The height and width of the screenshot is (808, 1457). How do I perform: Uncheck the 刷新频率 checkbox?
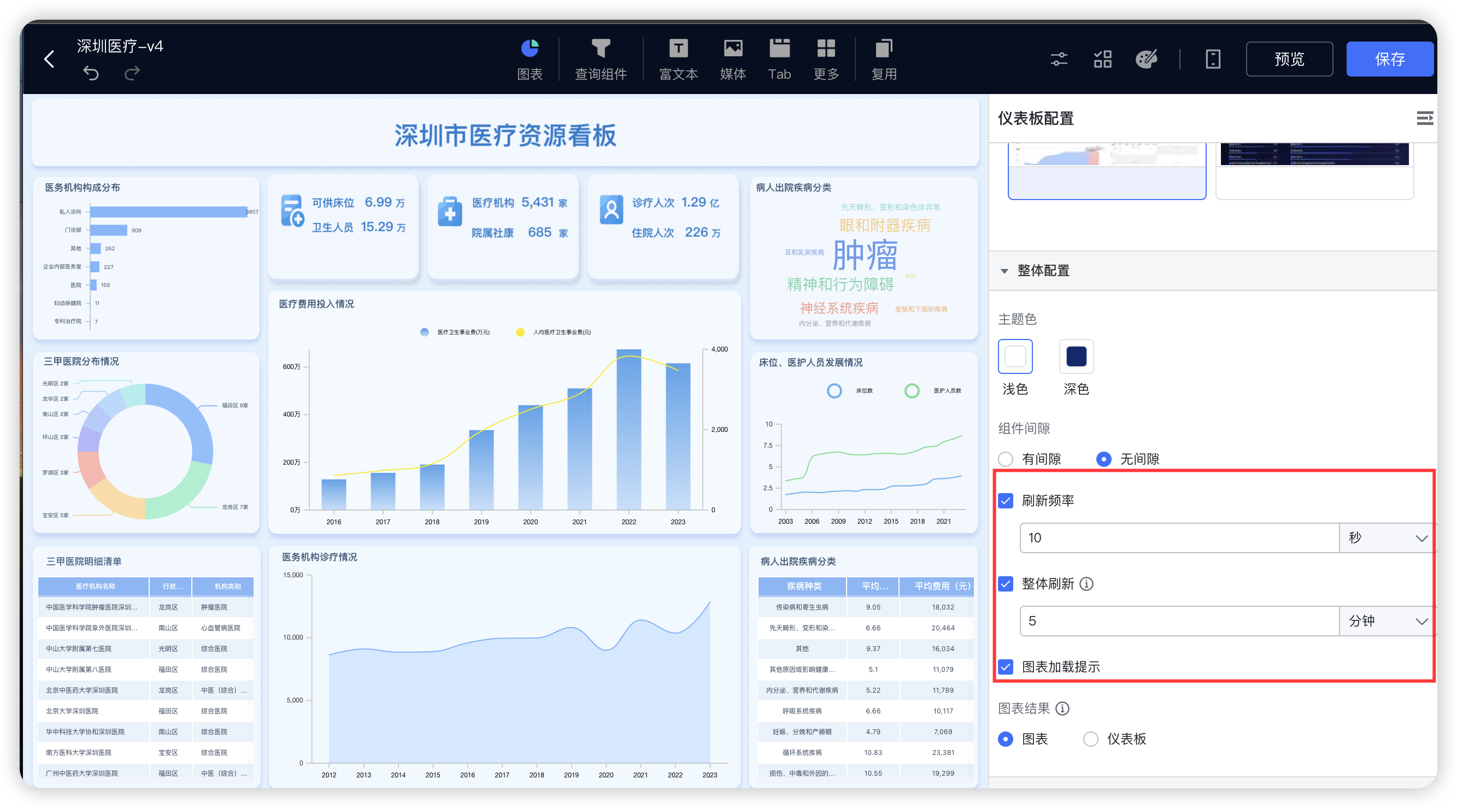[1006, 501]
